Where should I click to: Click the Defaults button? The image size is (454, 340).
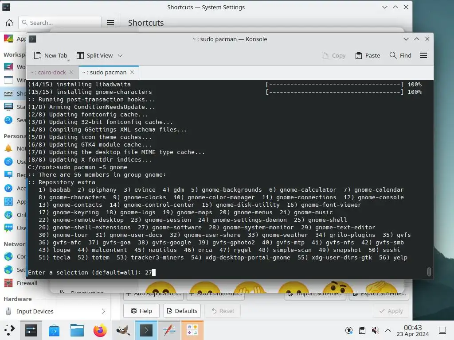[182, 311]
